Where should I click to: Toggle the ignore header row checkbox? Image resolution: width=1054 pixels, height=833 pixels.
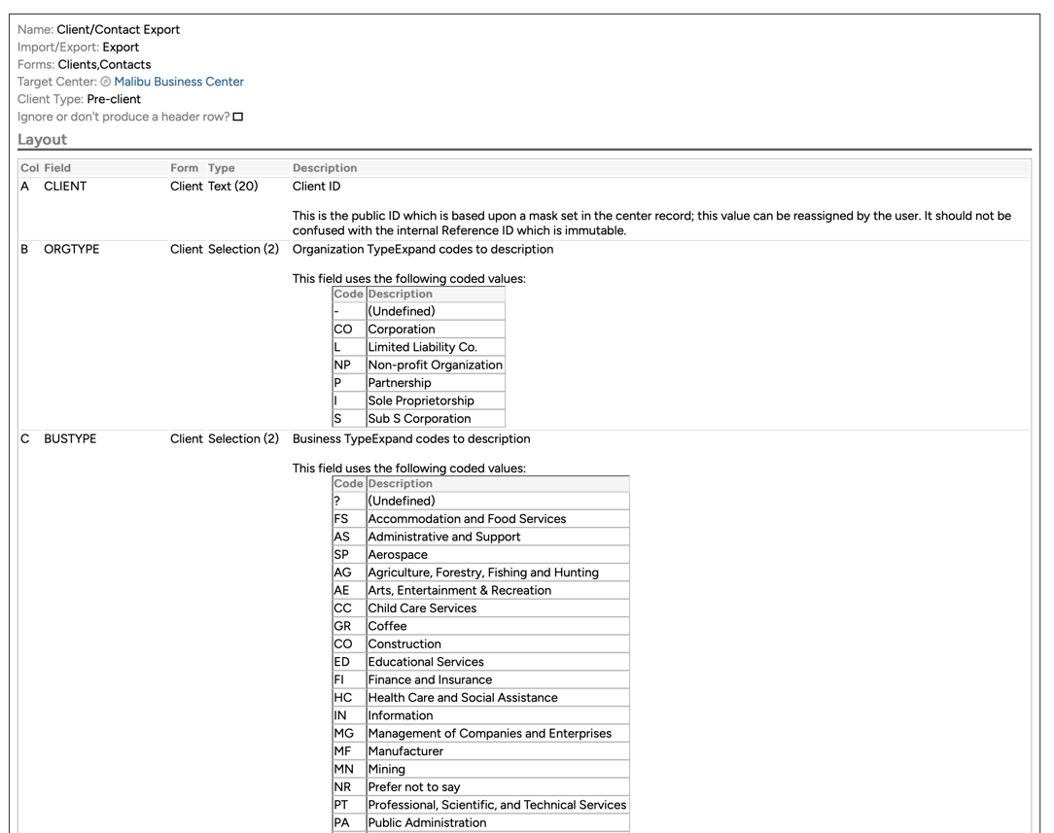pyautogui.click(x=238, y=117)
